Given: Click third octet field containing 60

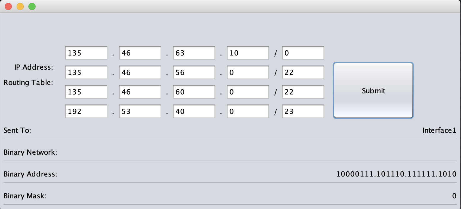Looking at the screenshot, I should [x=194, y=92].
